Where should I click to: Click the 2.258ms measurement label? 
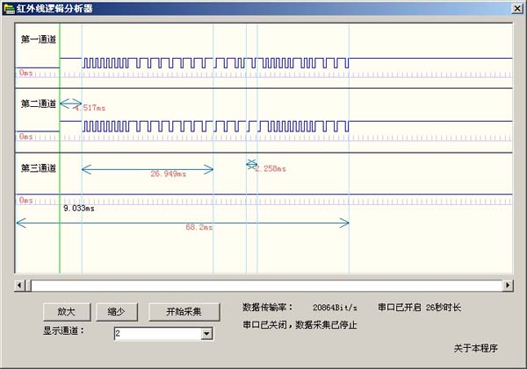coord(270,168)
